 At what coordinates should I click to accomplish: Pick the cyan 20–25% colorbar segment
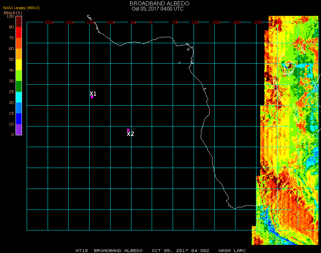(x=19, y=97)
